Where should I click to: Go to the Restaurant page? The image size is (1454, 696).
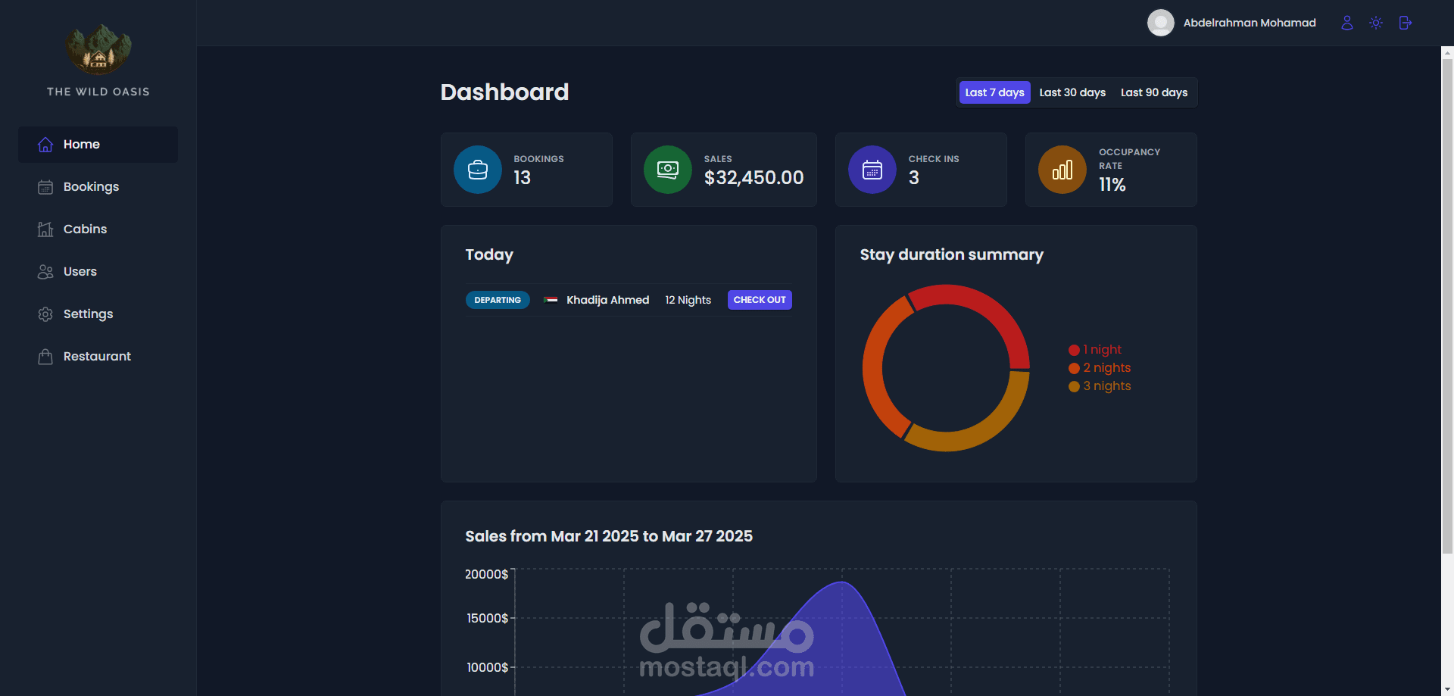pos(98,357)
